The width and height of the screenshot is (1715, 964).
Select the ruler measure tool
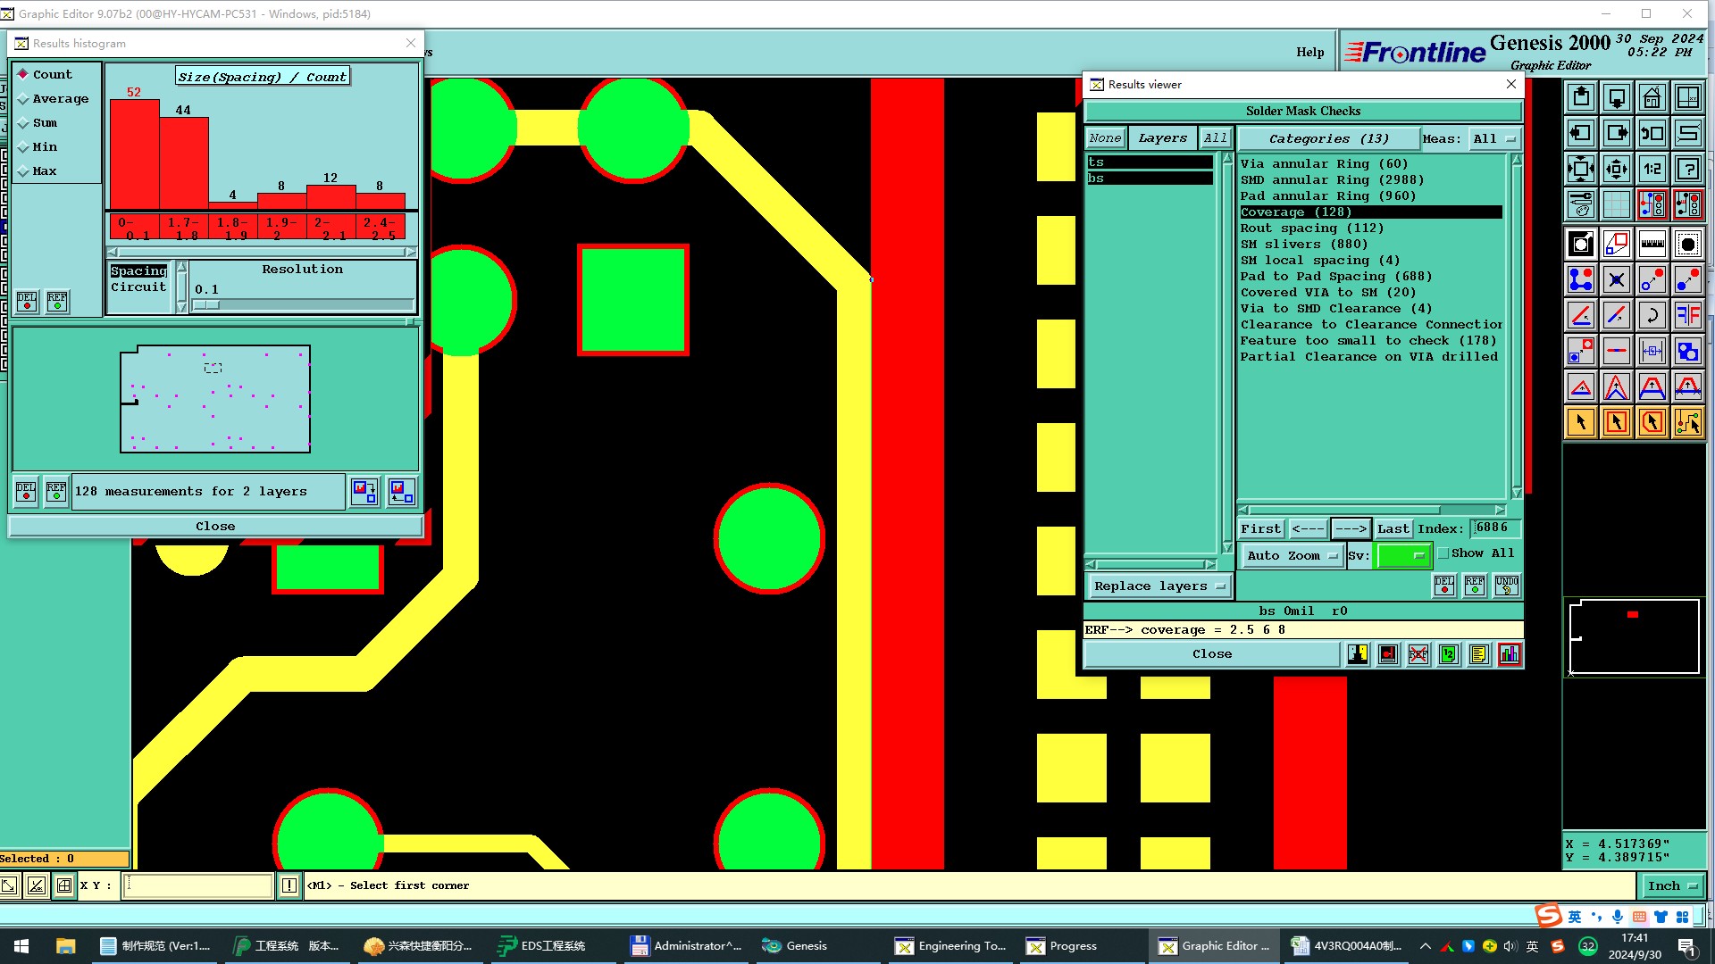coord(1652,244)
